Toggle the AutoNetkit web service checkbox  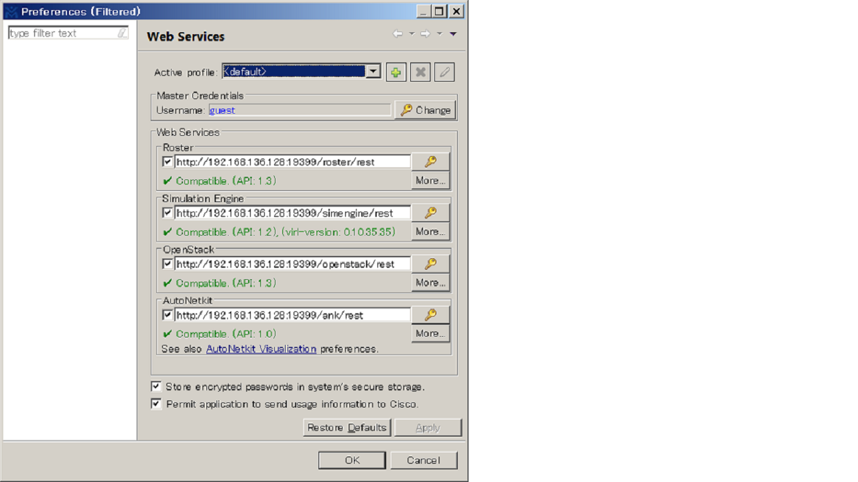pos(168,314)
